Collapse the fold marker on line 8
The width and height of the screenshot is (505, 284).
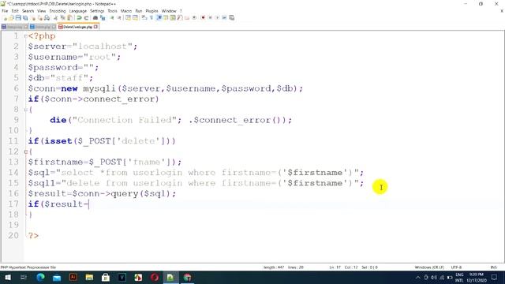coord(26,110)
